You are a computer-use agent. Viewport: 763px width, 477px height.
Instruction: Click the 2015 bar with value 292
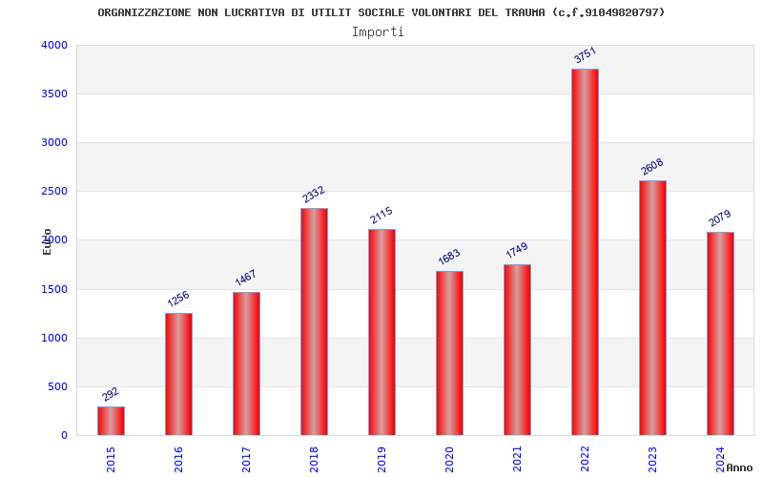[x=111, y=421]
